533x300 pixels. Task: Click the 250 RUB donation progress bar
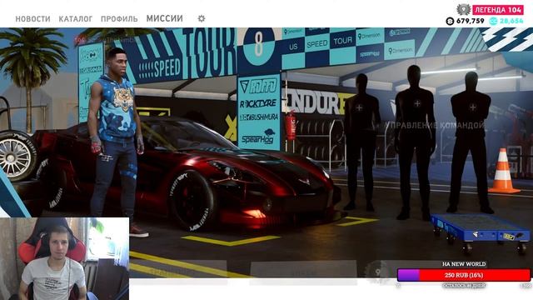(464, 275)
